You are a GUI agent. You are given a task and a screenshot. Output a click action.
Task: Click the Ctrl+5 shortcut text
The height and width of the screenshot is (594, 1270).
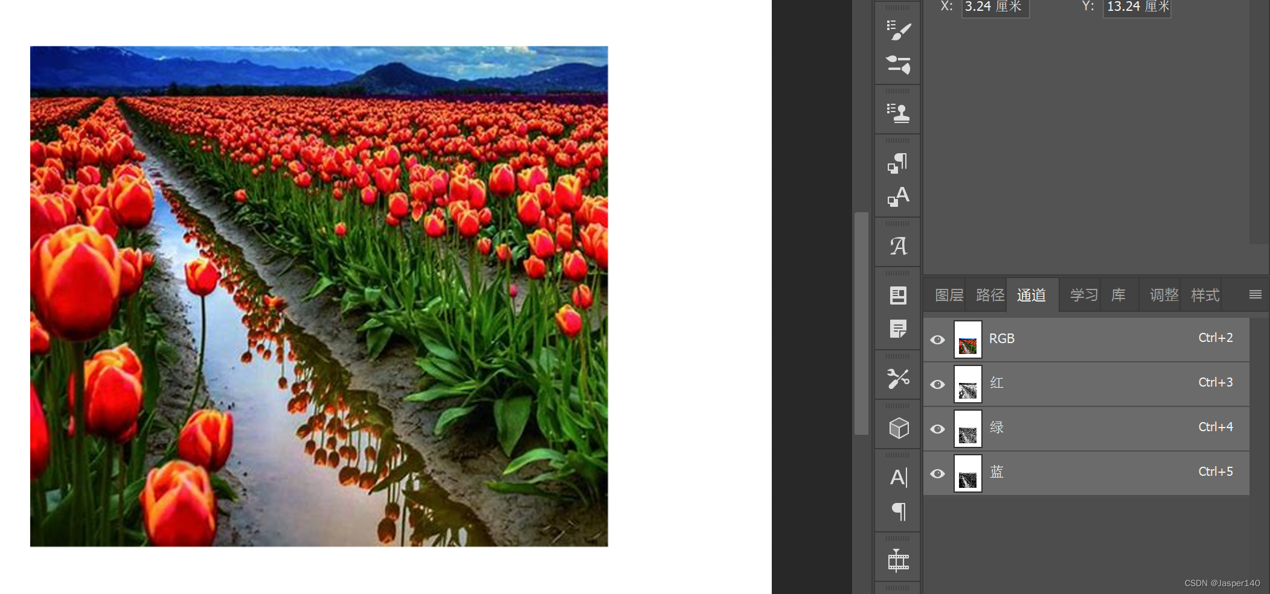click(x=1216, y=472)
